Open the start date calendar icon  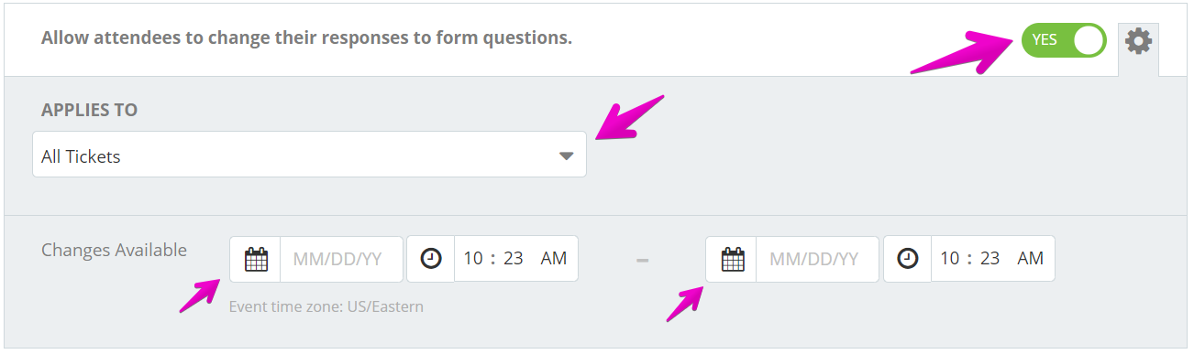coord(256,259)
